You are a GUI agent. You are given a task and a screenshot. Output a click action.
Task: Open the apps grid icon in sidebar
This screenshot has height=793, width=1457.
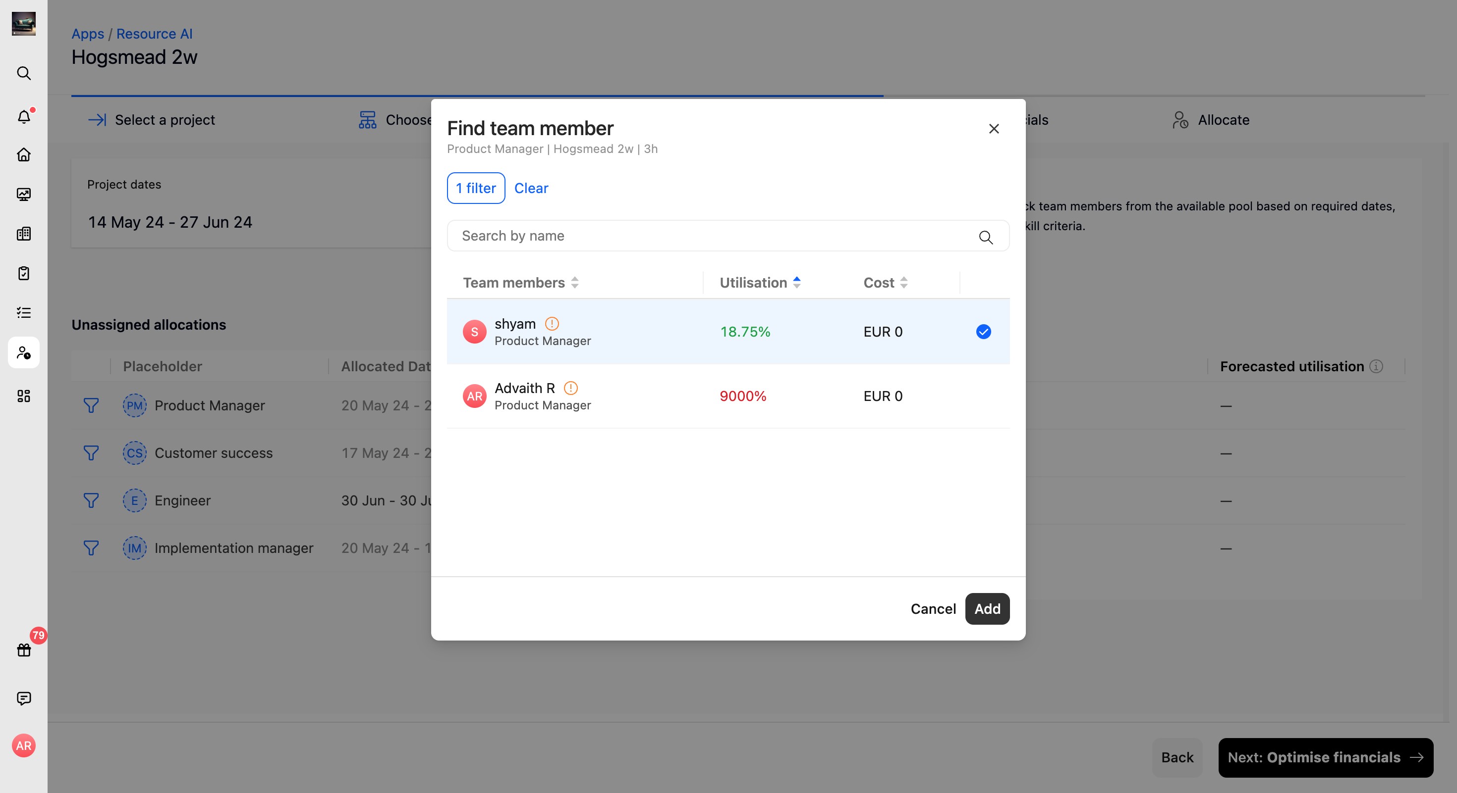pyautogui.click(x=24, y=396)
